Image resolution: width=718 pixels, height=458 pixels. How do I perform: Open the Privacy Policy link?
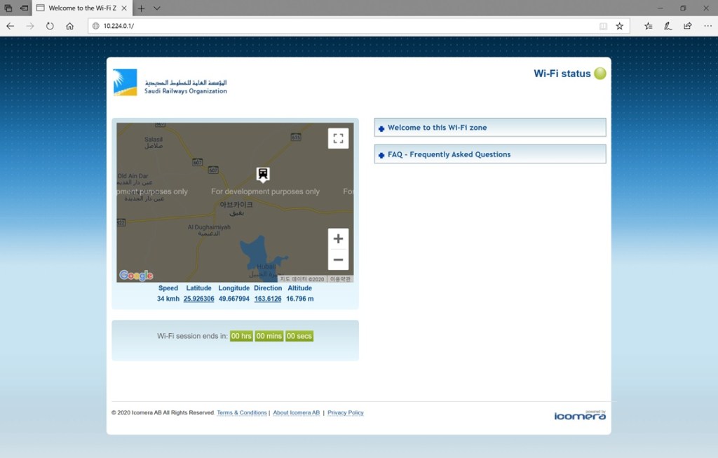346,412
